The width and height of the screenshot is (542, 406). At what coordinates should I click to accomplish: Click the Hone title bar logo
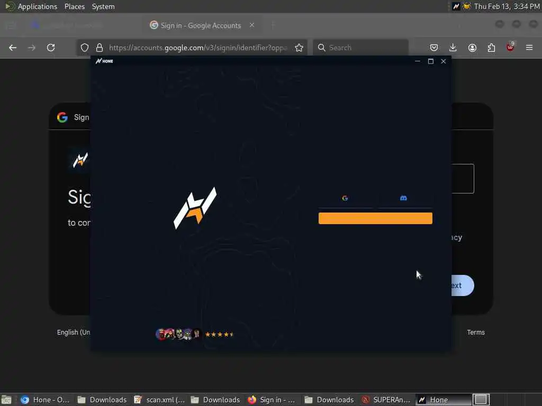point(104,61)
